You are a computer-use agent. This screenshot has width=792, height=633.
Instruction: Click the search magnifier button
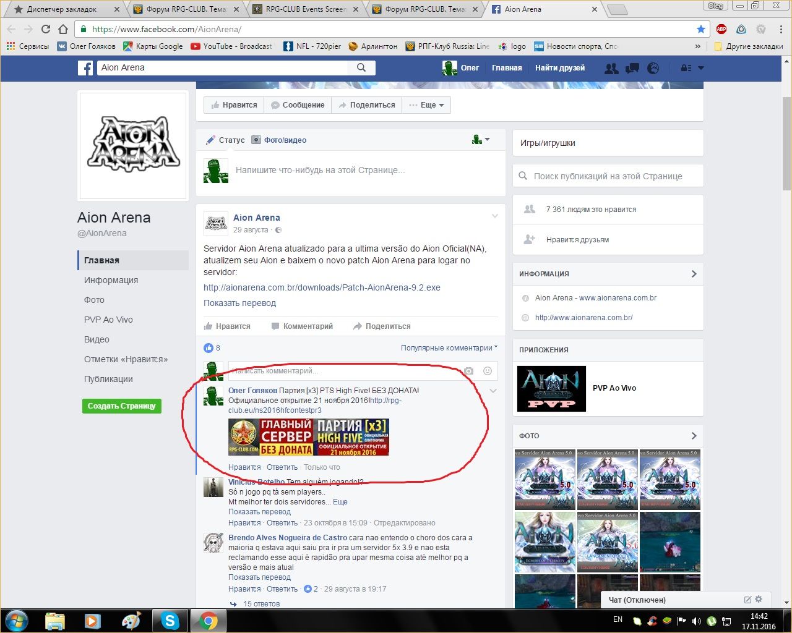[x=361, y=68]
